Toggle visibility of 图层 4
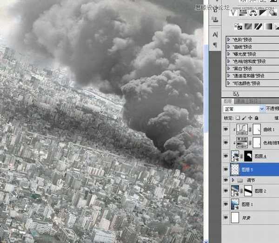The width and height of the screenshot is (279, 243). pos(226,156)
